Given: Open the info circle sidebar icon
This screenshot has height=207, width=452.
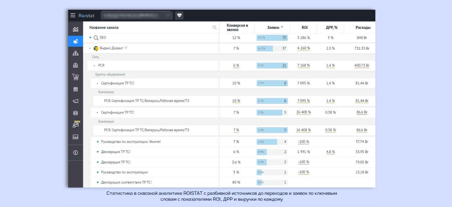Looking at the screenshot, I should [75, 153].
